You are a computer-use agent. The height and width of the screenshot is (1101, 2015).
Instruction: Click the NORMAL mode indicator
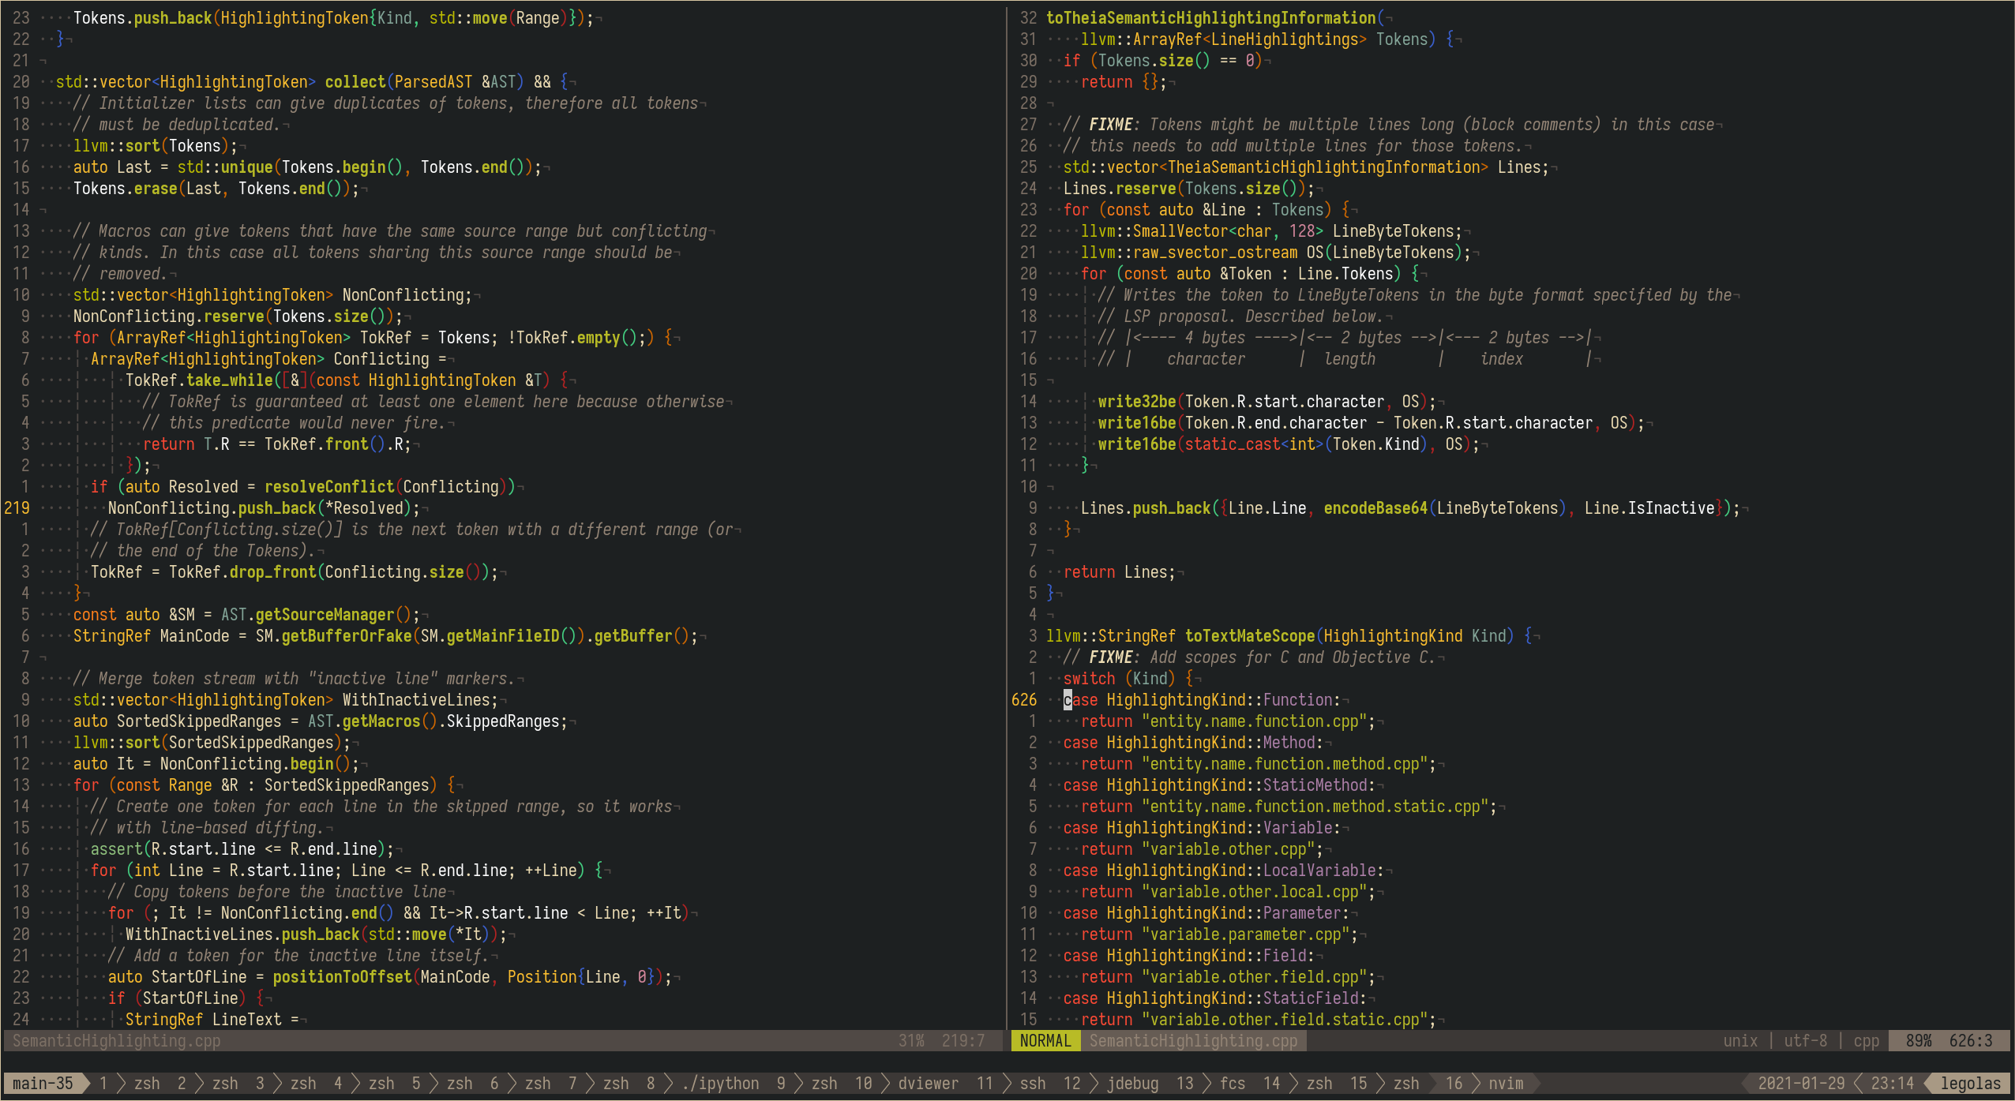(x=1045, y=1040)
